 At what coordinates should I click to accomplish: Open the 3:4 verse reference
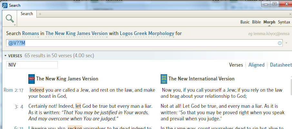click(19, 107)
